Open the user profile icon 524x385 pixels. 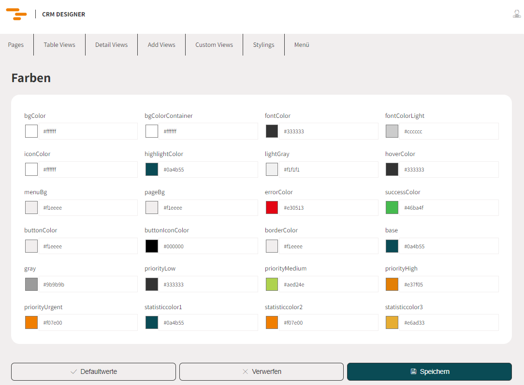pyautogui.click(x=516, y=14)
